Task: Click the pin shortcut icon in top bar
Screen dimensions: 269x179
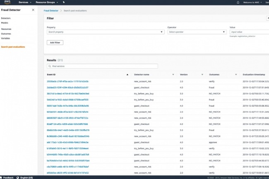Action: pos(64,2)
